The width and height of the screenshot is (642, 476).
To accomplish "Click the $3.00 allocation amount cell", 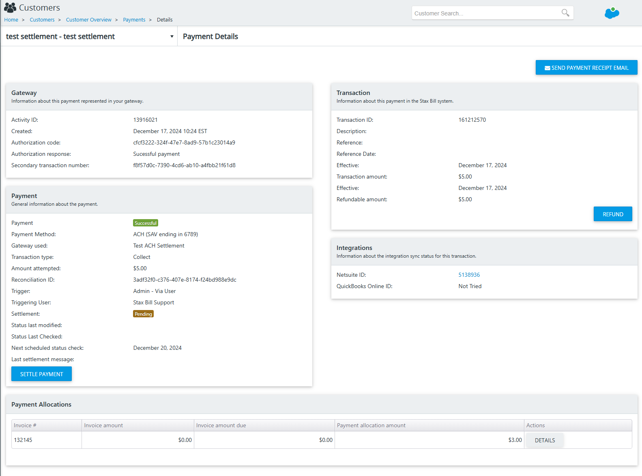I will coord(429,440).
